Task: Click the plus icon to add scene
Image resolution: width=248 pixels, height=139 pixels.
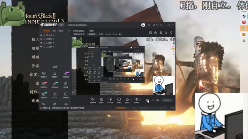Action: click(69, 31)
